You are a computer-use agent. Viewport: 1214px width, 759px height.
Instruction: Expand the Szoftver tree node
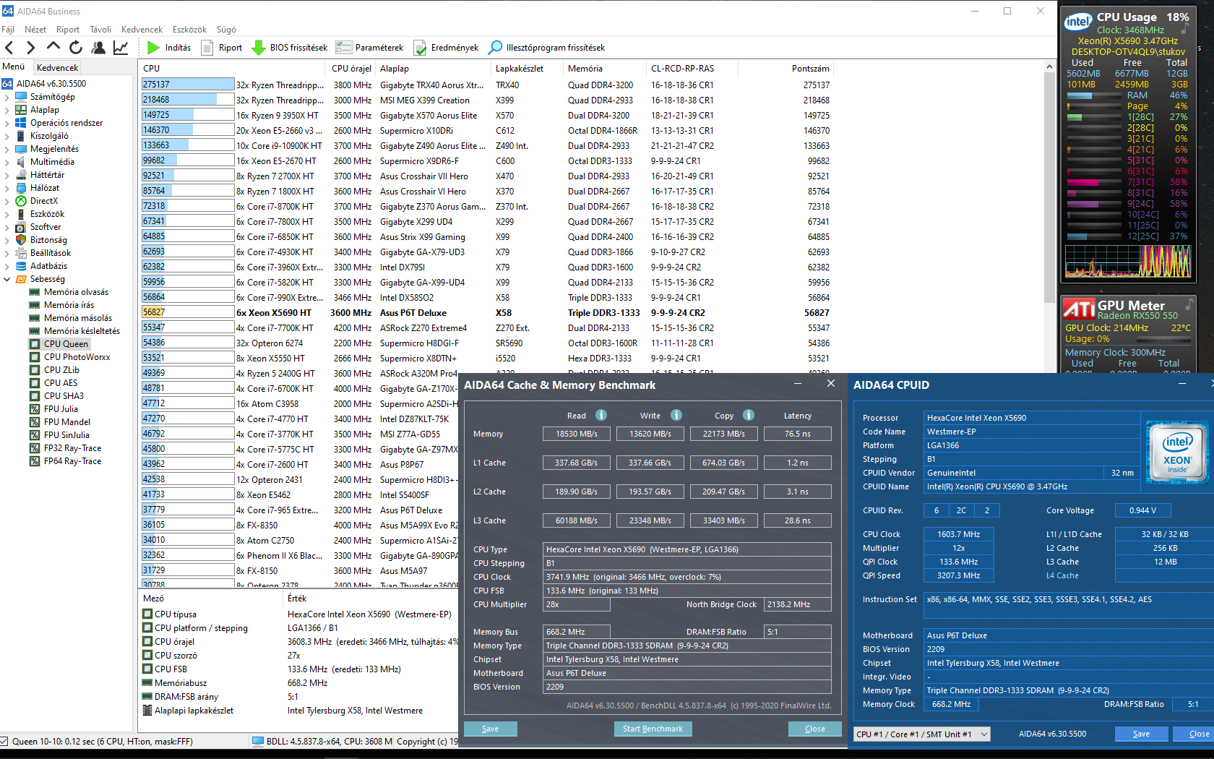[x=7, y=227]
